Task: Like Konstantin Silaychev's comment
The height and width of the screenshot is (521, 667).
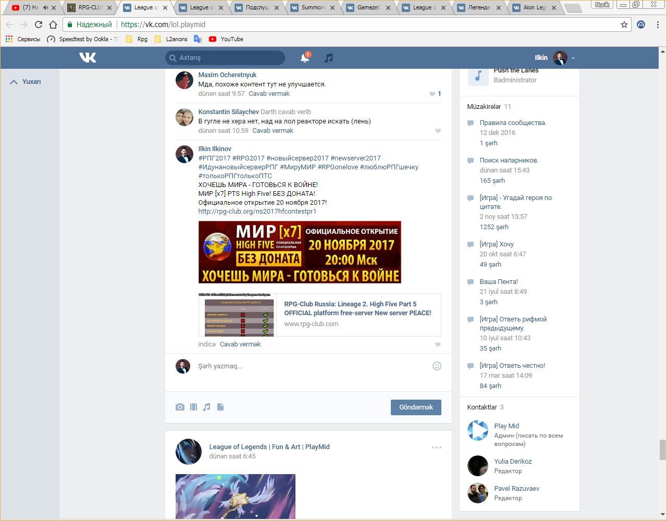Action: point(438,131)
